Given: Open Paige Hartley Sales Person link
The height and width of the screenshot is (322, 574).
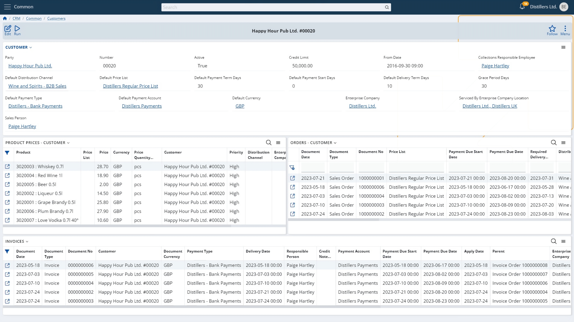Looking at the screenshot, I should (x=22, y=126).
